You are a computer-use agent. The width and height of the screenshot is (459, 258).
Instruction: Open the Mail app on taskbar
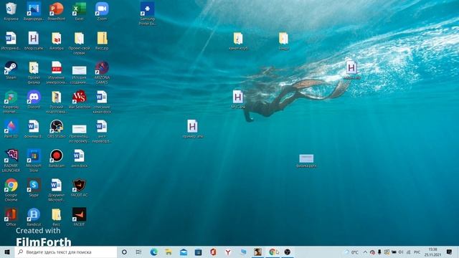pos(184,252)
